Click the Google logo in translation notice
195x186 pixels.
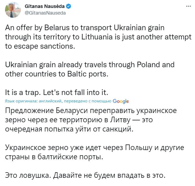[x=121, y=101]
